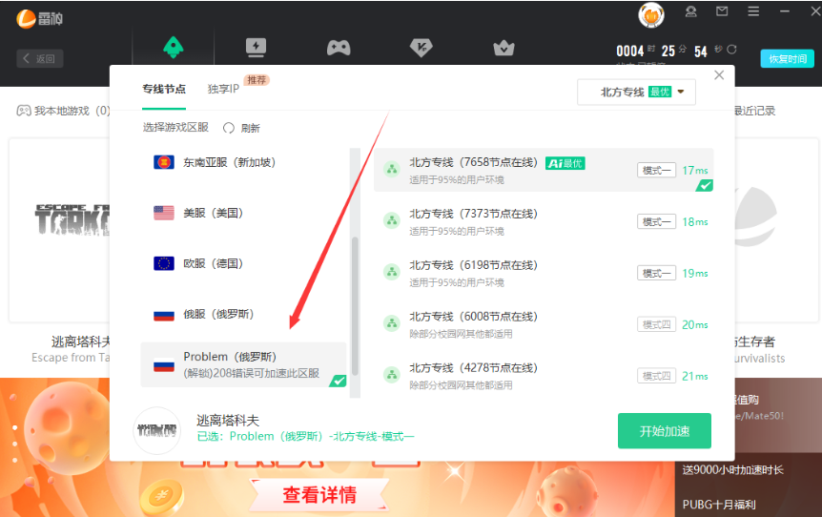Open the diamond VIP tab icon
The height and width of the screenshot is (517, 822).
tap(421, 48)
